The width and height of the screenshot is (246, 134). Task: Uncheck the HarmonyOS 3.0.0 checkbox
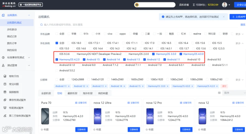(x=153, y=54)
